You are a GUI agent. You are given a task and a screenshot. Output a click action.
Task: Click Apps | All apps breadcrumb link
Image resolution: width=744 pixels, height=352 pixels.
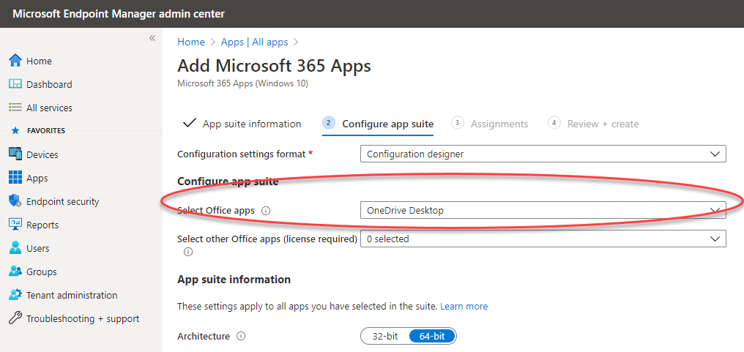coord(254,42)
